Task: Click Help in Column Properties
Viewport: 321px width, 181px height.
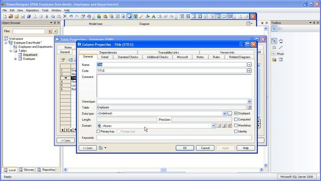Action: click(x=246, y=148)
